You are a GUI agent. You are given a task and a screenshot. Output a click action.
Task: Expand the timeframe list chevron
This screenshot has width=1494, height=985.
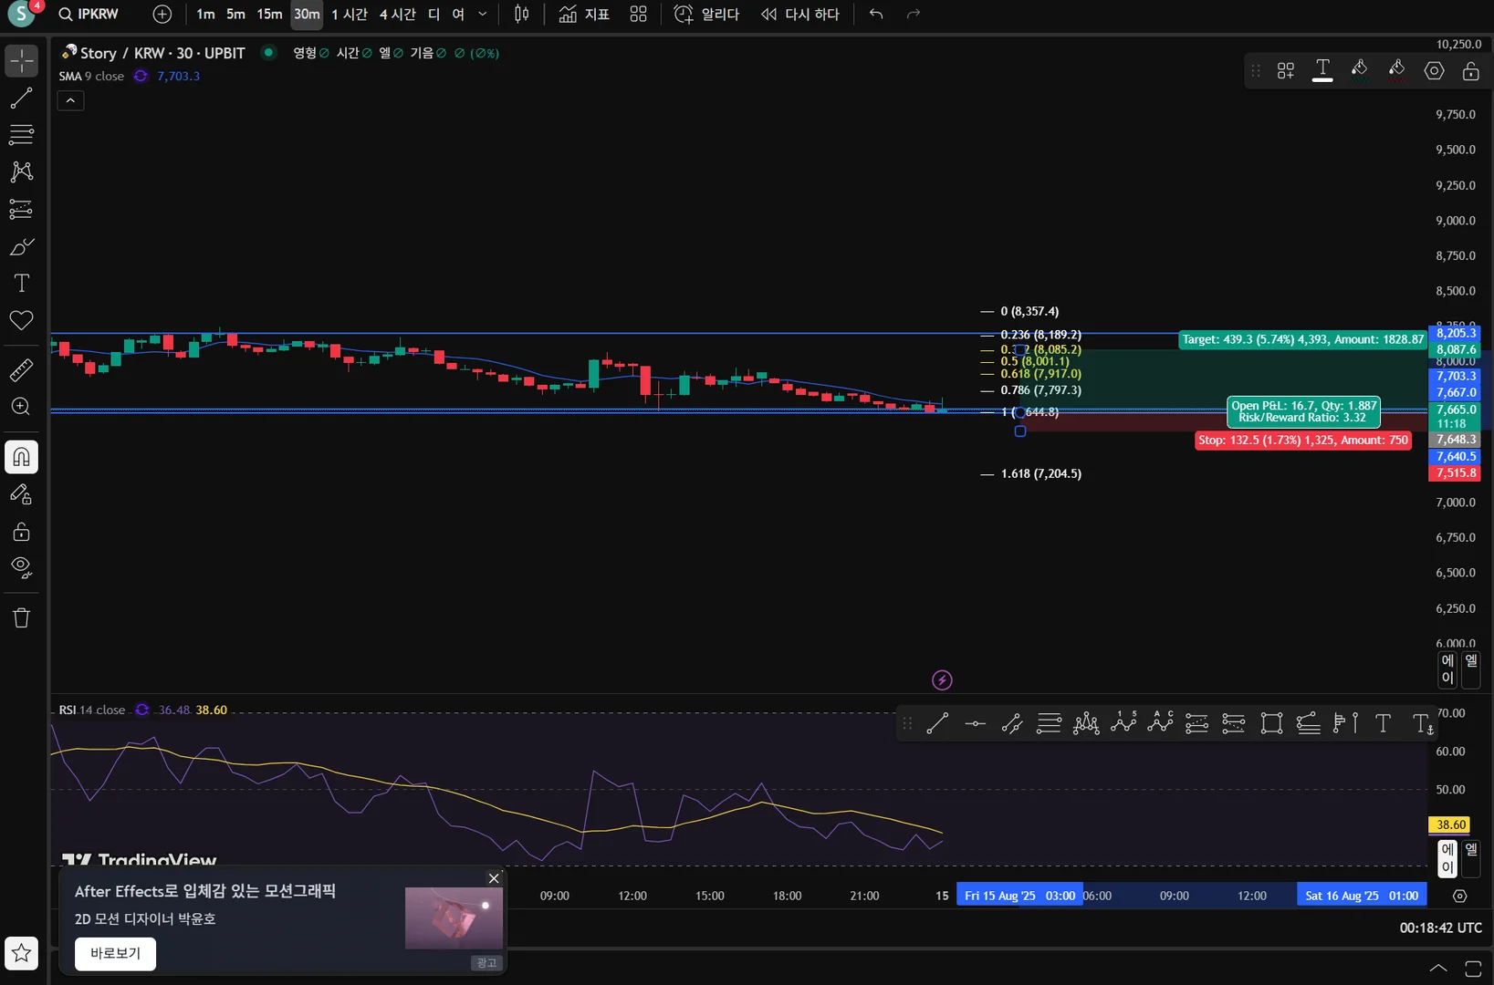pyautogui.click(x=483, y=15)
